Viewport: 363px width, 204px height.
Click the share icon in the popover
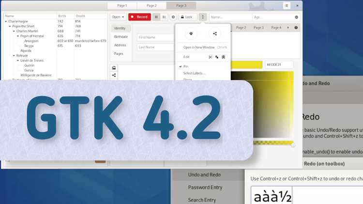pyautogui.click(x=215, y=33)
